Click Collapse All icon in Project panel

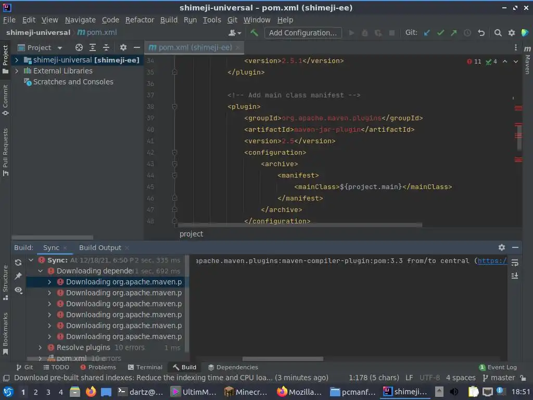coord(106,47)
